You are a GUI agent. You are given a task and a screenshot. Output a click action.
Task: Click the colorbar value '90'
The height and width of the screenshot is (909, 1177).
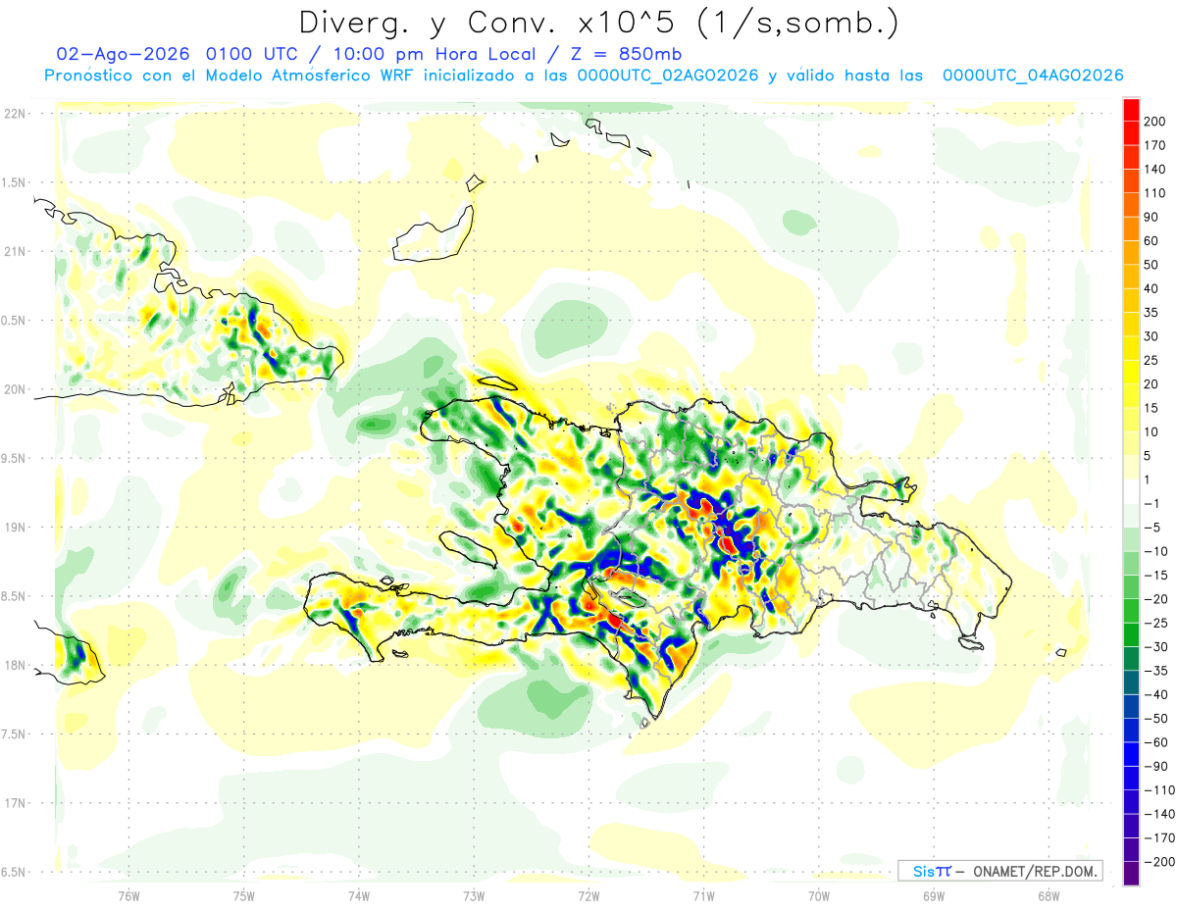[1153, 217]
